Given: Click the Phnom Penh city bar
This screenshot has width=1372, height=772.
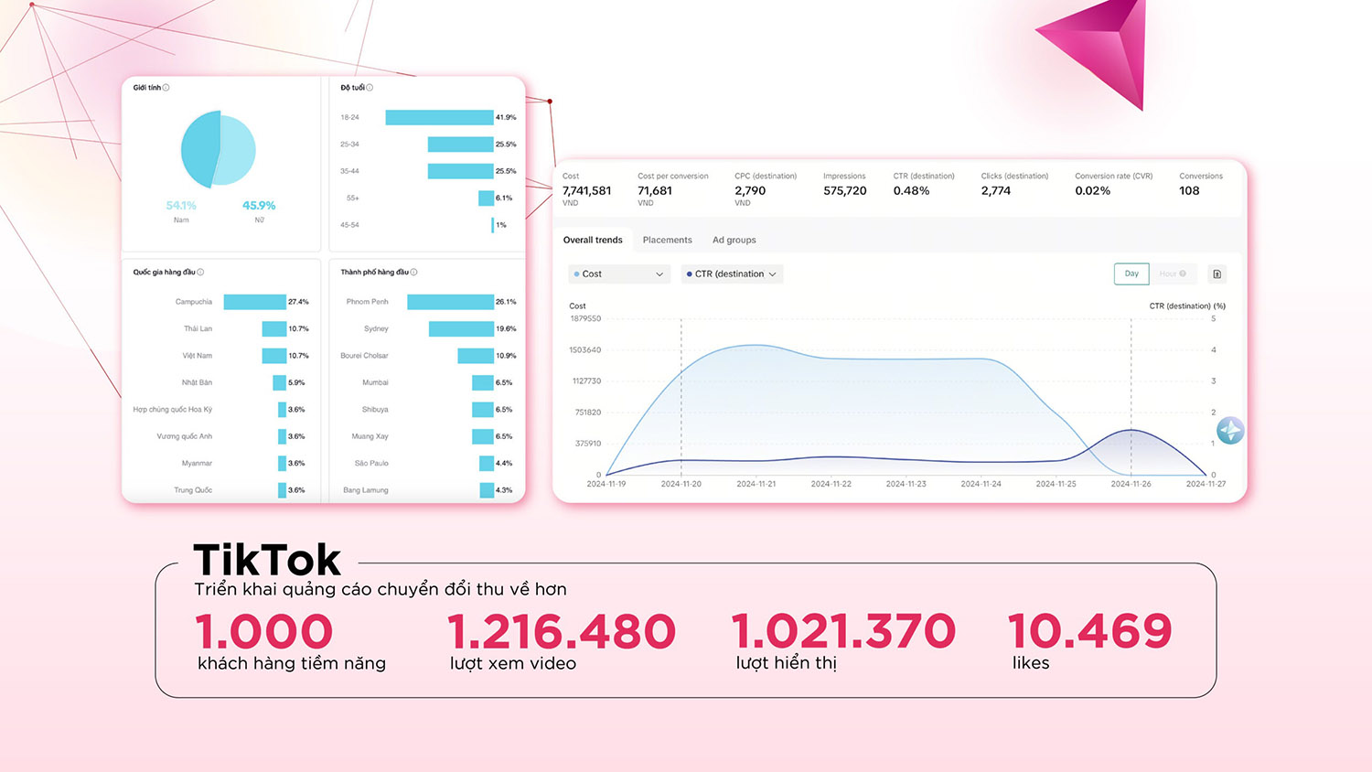Looking at the screenshot, I should (450, 302).
